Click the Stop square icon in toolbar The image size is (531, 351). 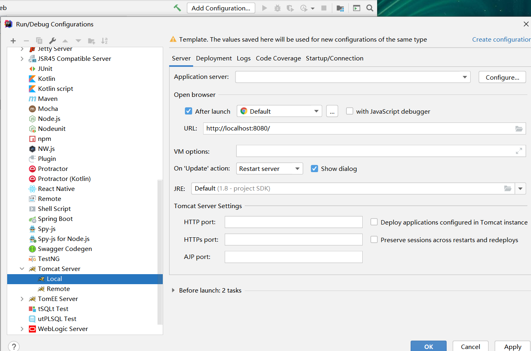click(324, 8)
